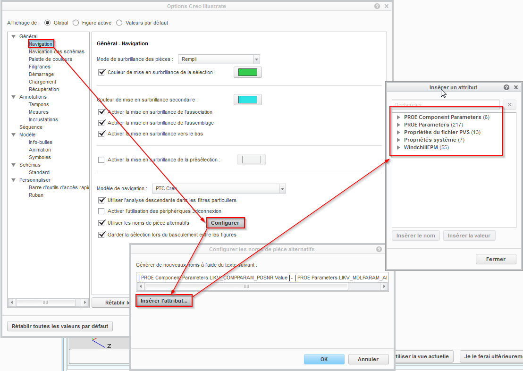Click Annuler button
This screenshot has width=523, height=371.
pos(368,359)
